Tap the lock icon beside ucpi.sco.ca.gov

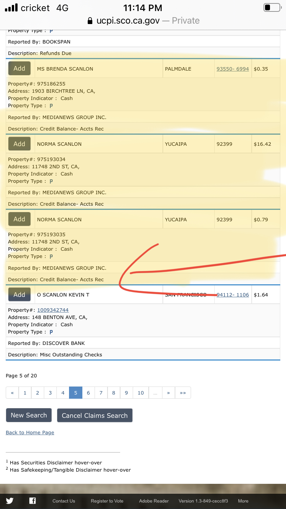click(x=90, y=21)
